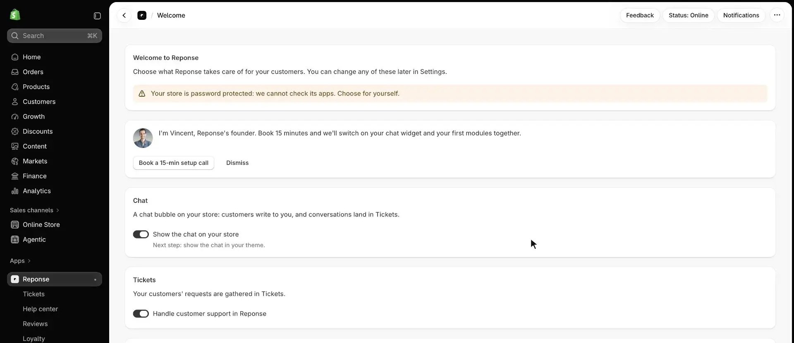Click the Orders inbox icon

click(x=15, y=72)
